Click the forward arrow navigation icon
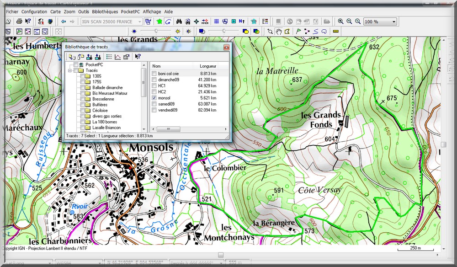Viewport: 457px width, 267px height. pyautogui.click(x=72, y=21)
